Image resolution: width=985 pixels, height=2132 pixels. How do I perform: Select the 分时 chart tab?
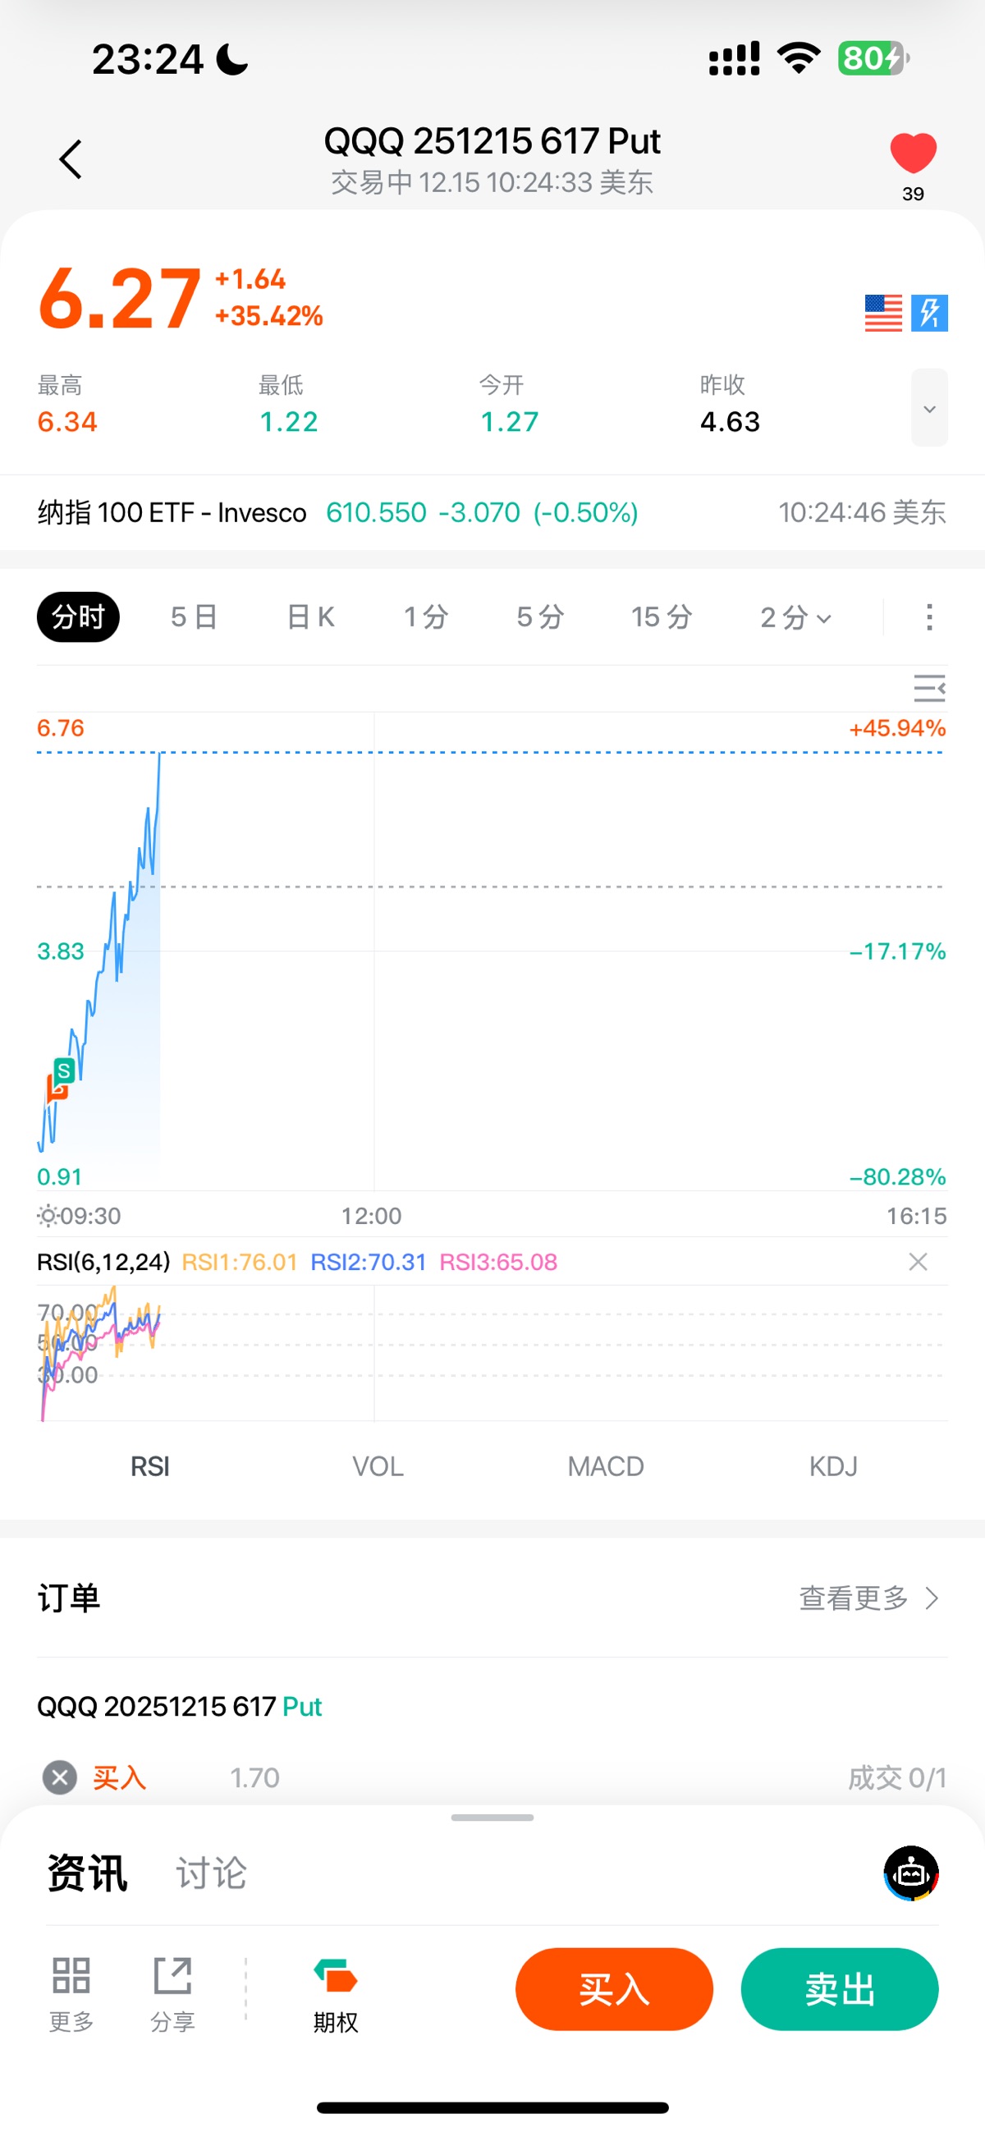coord(78,617)
